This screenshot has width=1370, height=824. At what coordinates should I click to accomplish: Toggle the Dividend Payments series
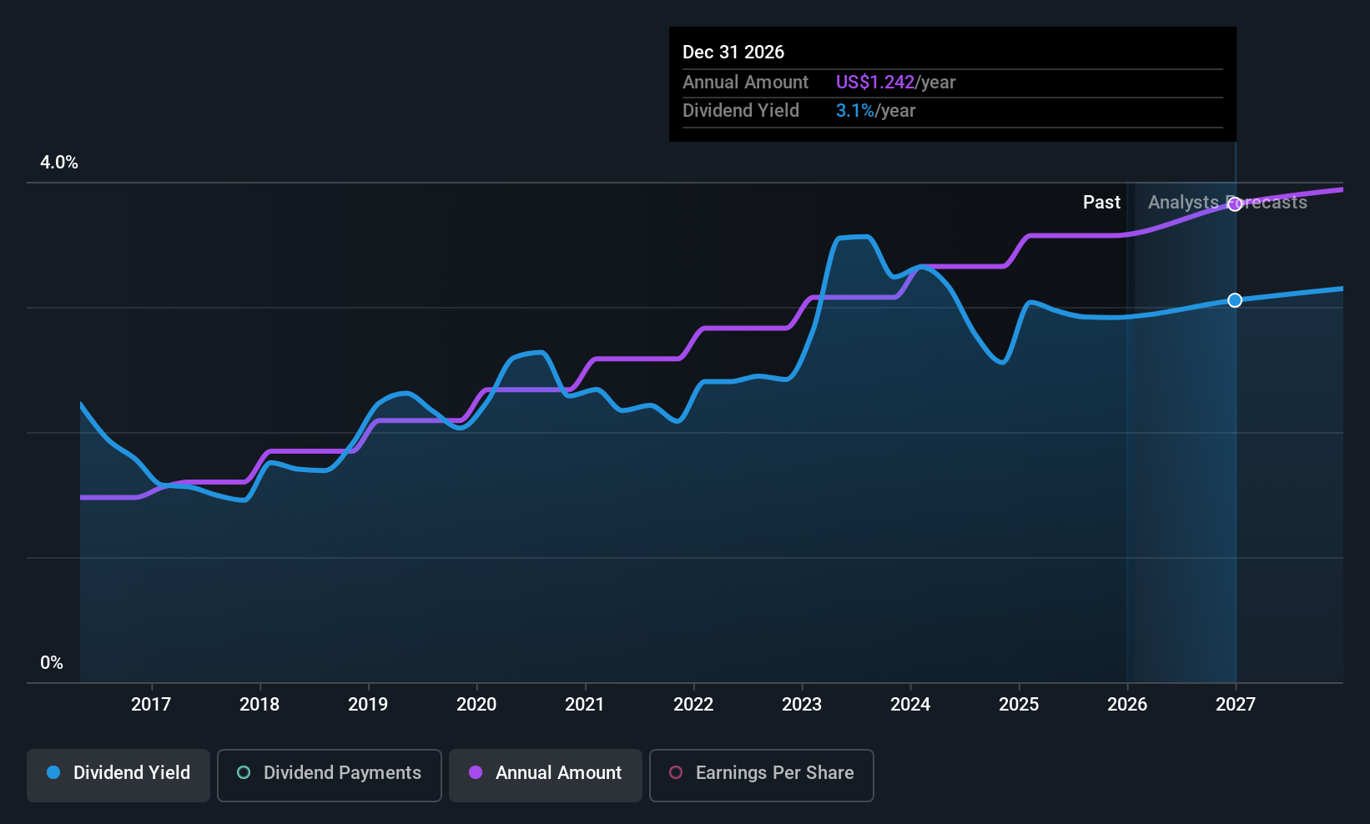[x=330, y=775]
